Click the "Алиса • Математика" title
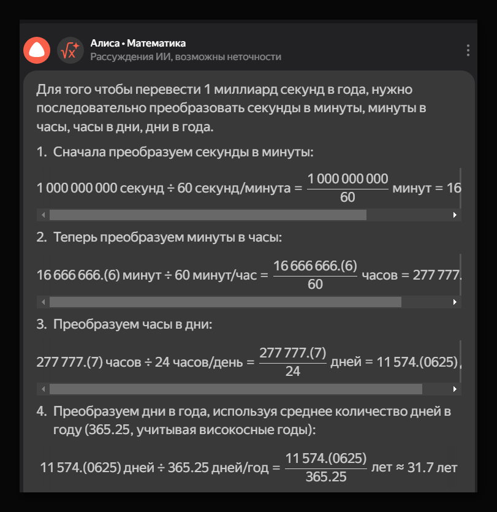The width and height of the screenshot is (497, 512). click(x=138, y=44)
